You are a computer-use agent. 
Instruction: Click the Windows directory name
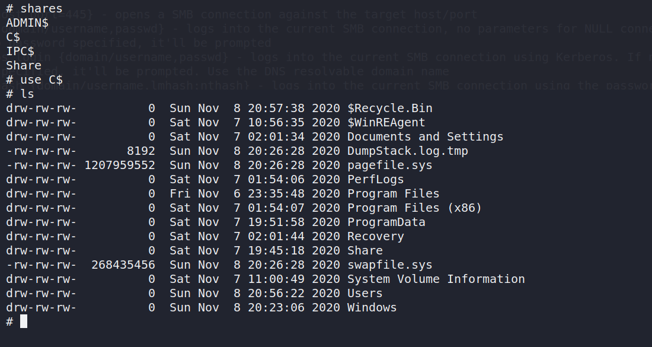372,308
